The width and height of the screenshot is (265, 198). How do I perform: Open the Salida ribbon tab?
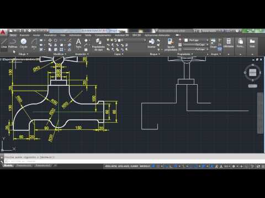click(x=88, y=35)
